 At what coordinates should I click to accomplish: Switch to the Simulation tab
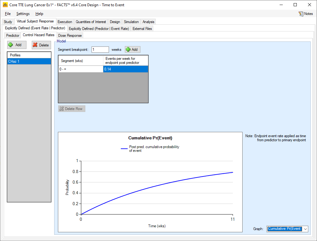(131, 22)
